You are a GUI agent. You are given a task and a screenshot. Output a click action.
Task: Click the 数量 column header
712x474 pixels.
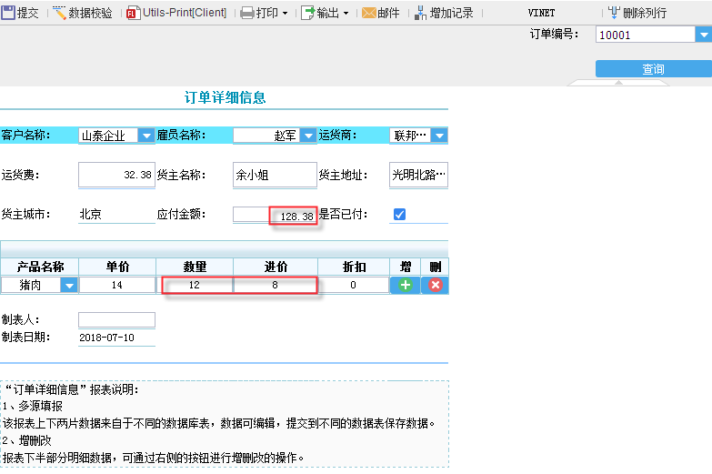click(195, 267)
